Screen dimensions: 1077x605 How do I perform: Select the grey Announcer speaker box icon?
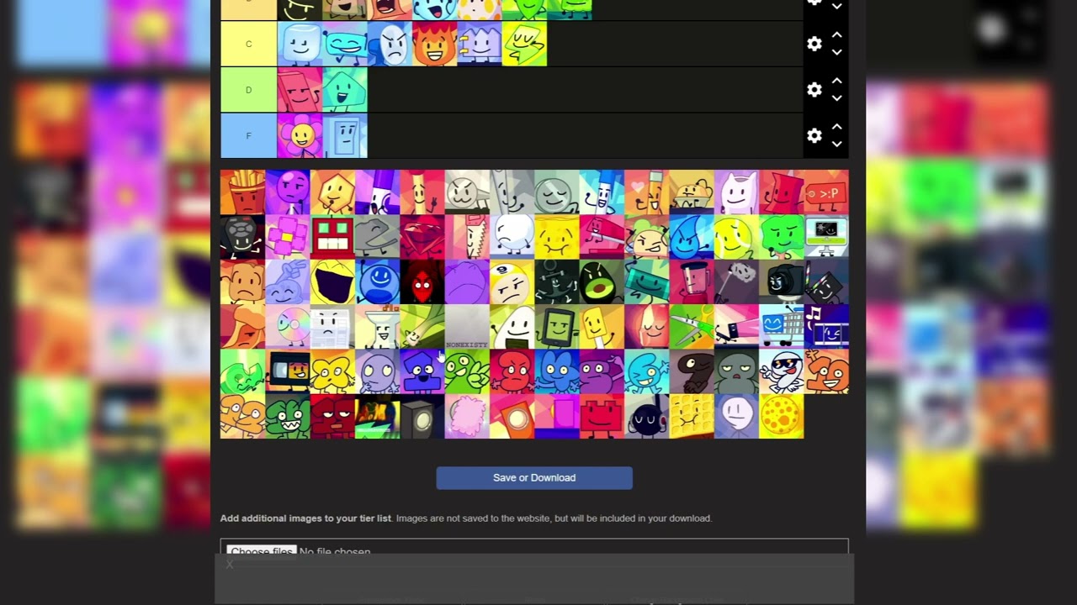[x=422, y=416]
